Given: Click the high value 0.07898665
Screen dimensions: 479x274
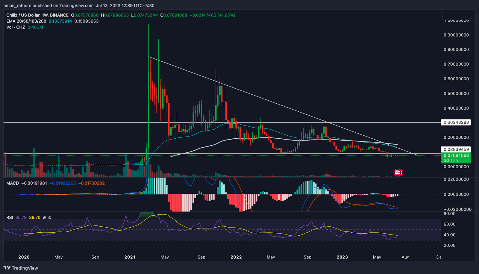Looking at the screenshot, I should click(116, 15).
